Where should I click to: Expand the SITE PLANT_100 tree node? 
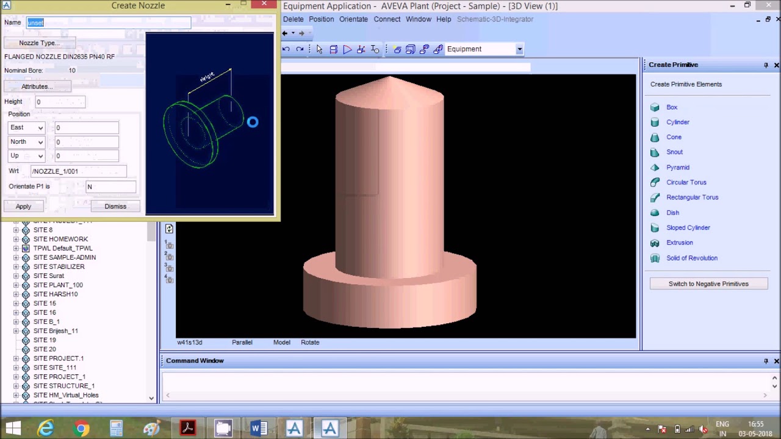coord(16,285)
